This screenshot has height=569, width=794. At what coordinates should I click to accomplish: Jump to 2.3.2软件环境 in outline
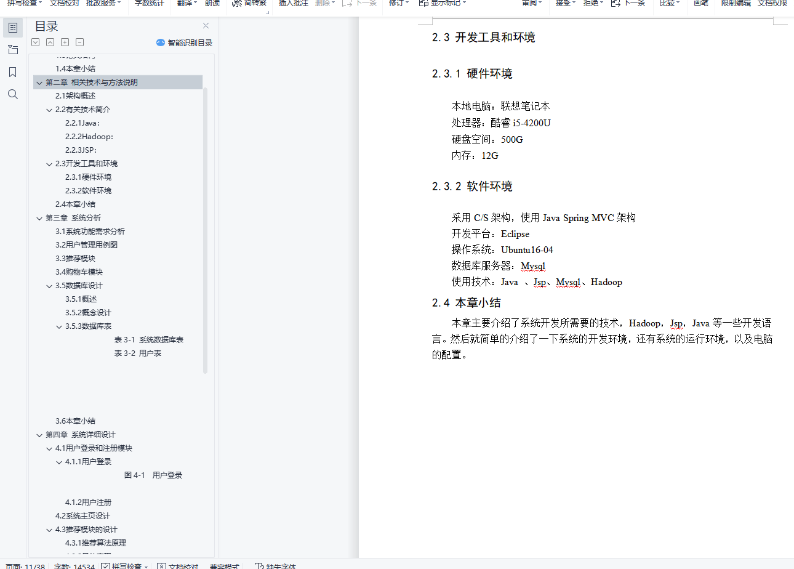(88, 191)
